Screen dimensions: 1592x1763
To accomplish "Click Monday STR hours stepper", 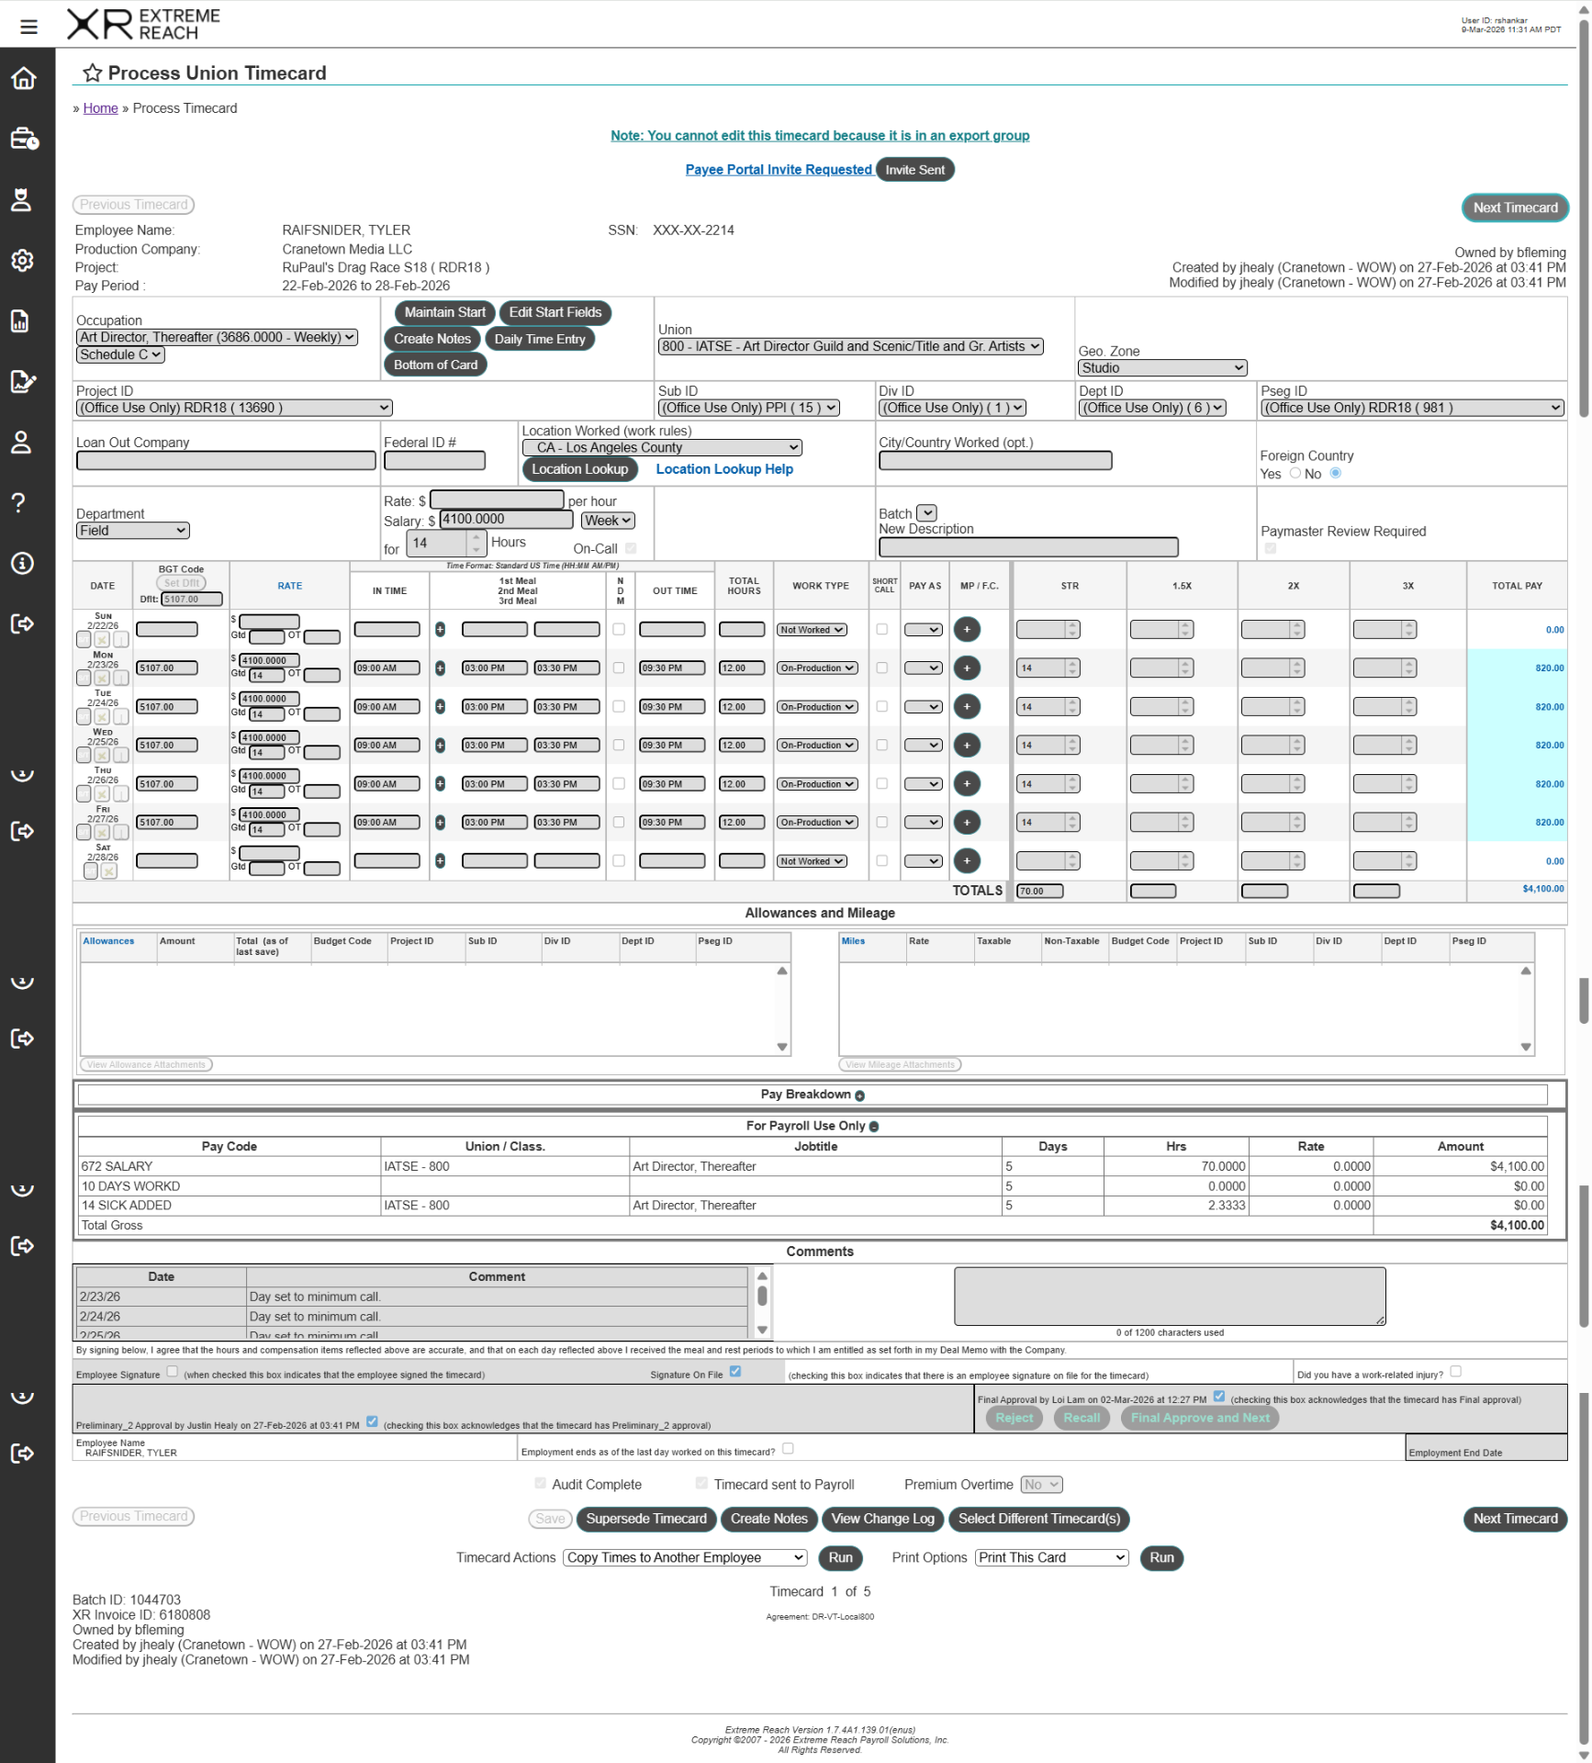I will (x=1071, y=668).
